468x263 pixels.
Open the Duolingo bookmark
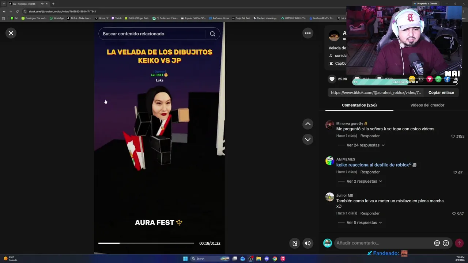34,18
